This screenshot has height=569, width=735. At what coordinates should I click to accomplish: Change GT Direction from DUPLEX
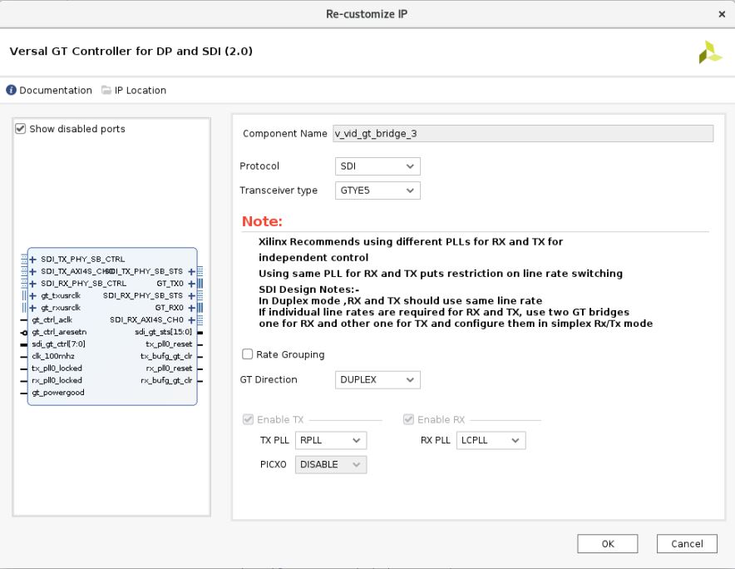coord(377,380)
